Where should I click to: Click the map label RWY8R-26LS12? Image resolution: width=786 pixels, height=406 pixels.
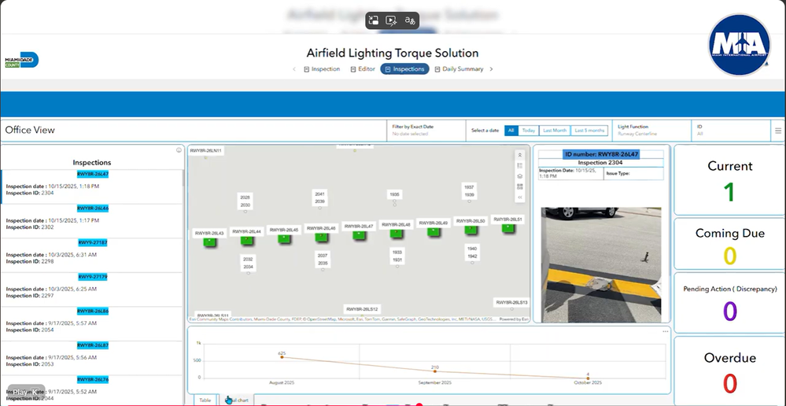click(x=362, y=308)
